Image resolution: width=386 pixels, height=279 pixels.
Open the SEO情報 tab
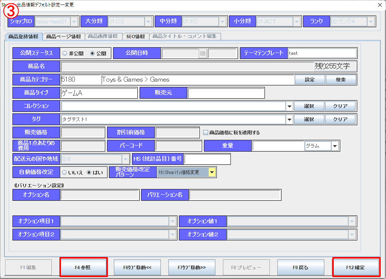(135, 37)
